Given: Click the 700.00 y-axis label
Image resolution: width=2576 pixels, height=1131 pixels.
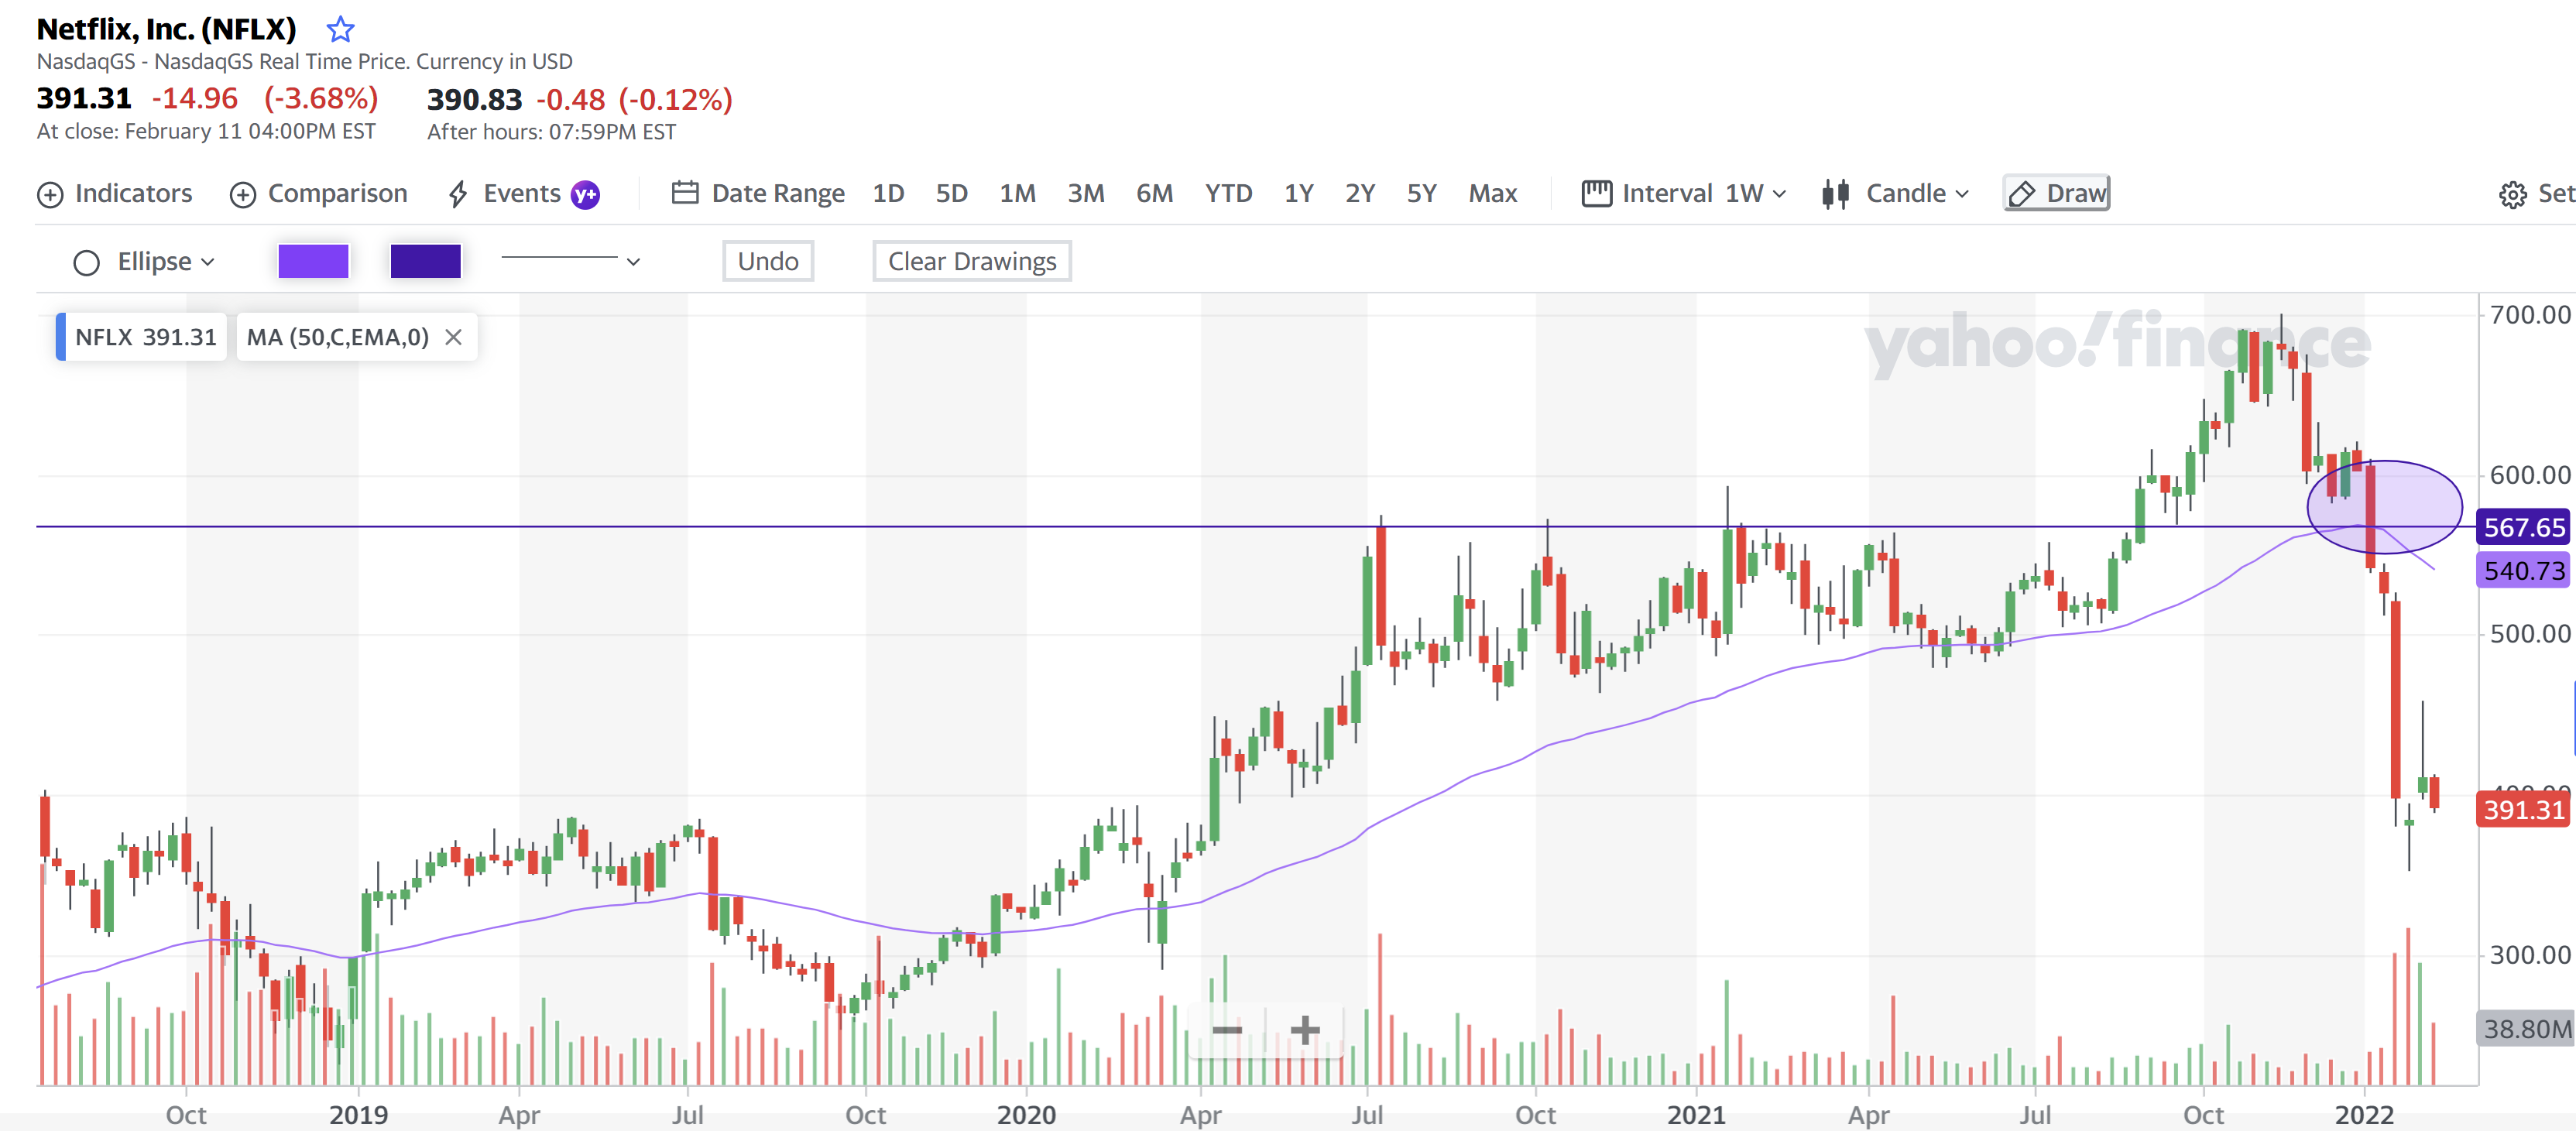Looking at the screenshot, I should coord(2529,315).
